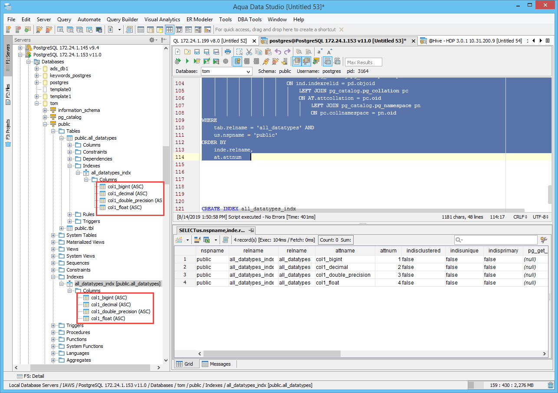This screenshot has height=393, width=558.
Task: Click the trash can icon in status bar
Action: point(550,385)
